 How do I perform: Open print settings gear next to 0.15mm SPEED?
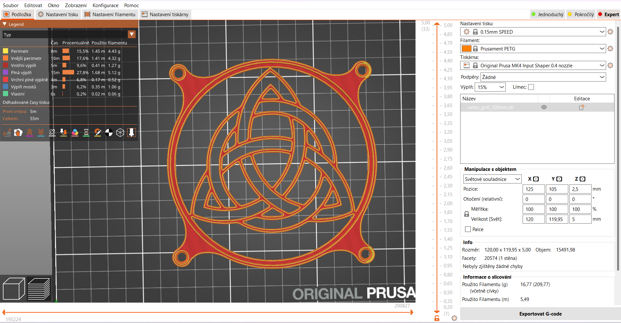click(610, 32)
